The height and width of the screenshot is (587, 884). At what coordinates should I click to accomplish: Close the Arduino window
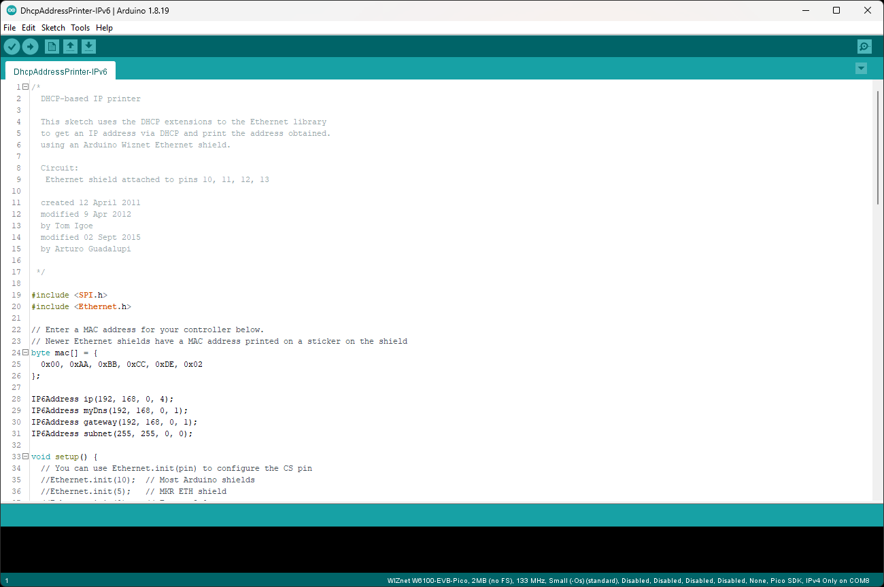(x=868, y=10)
